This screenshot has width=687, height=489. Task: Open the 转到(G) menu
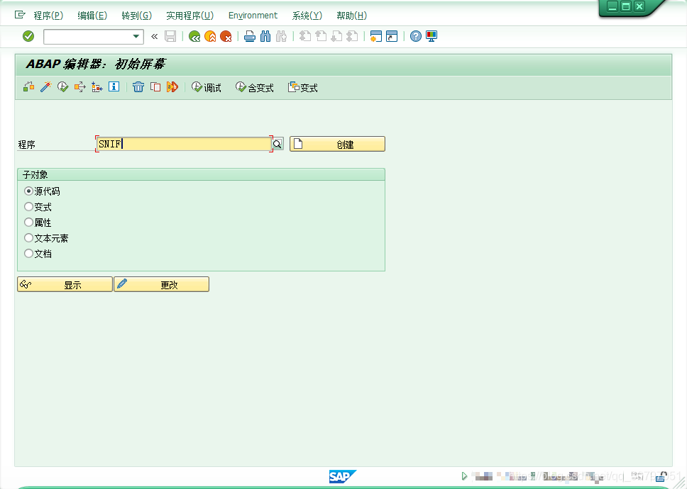(x=137, y=16)
